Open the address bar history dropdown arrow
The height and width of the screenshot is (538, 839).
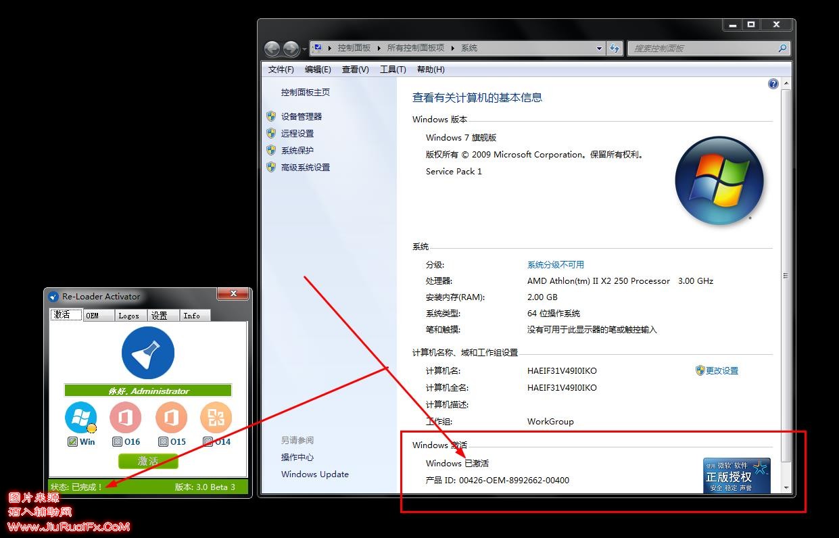(599, 49)
